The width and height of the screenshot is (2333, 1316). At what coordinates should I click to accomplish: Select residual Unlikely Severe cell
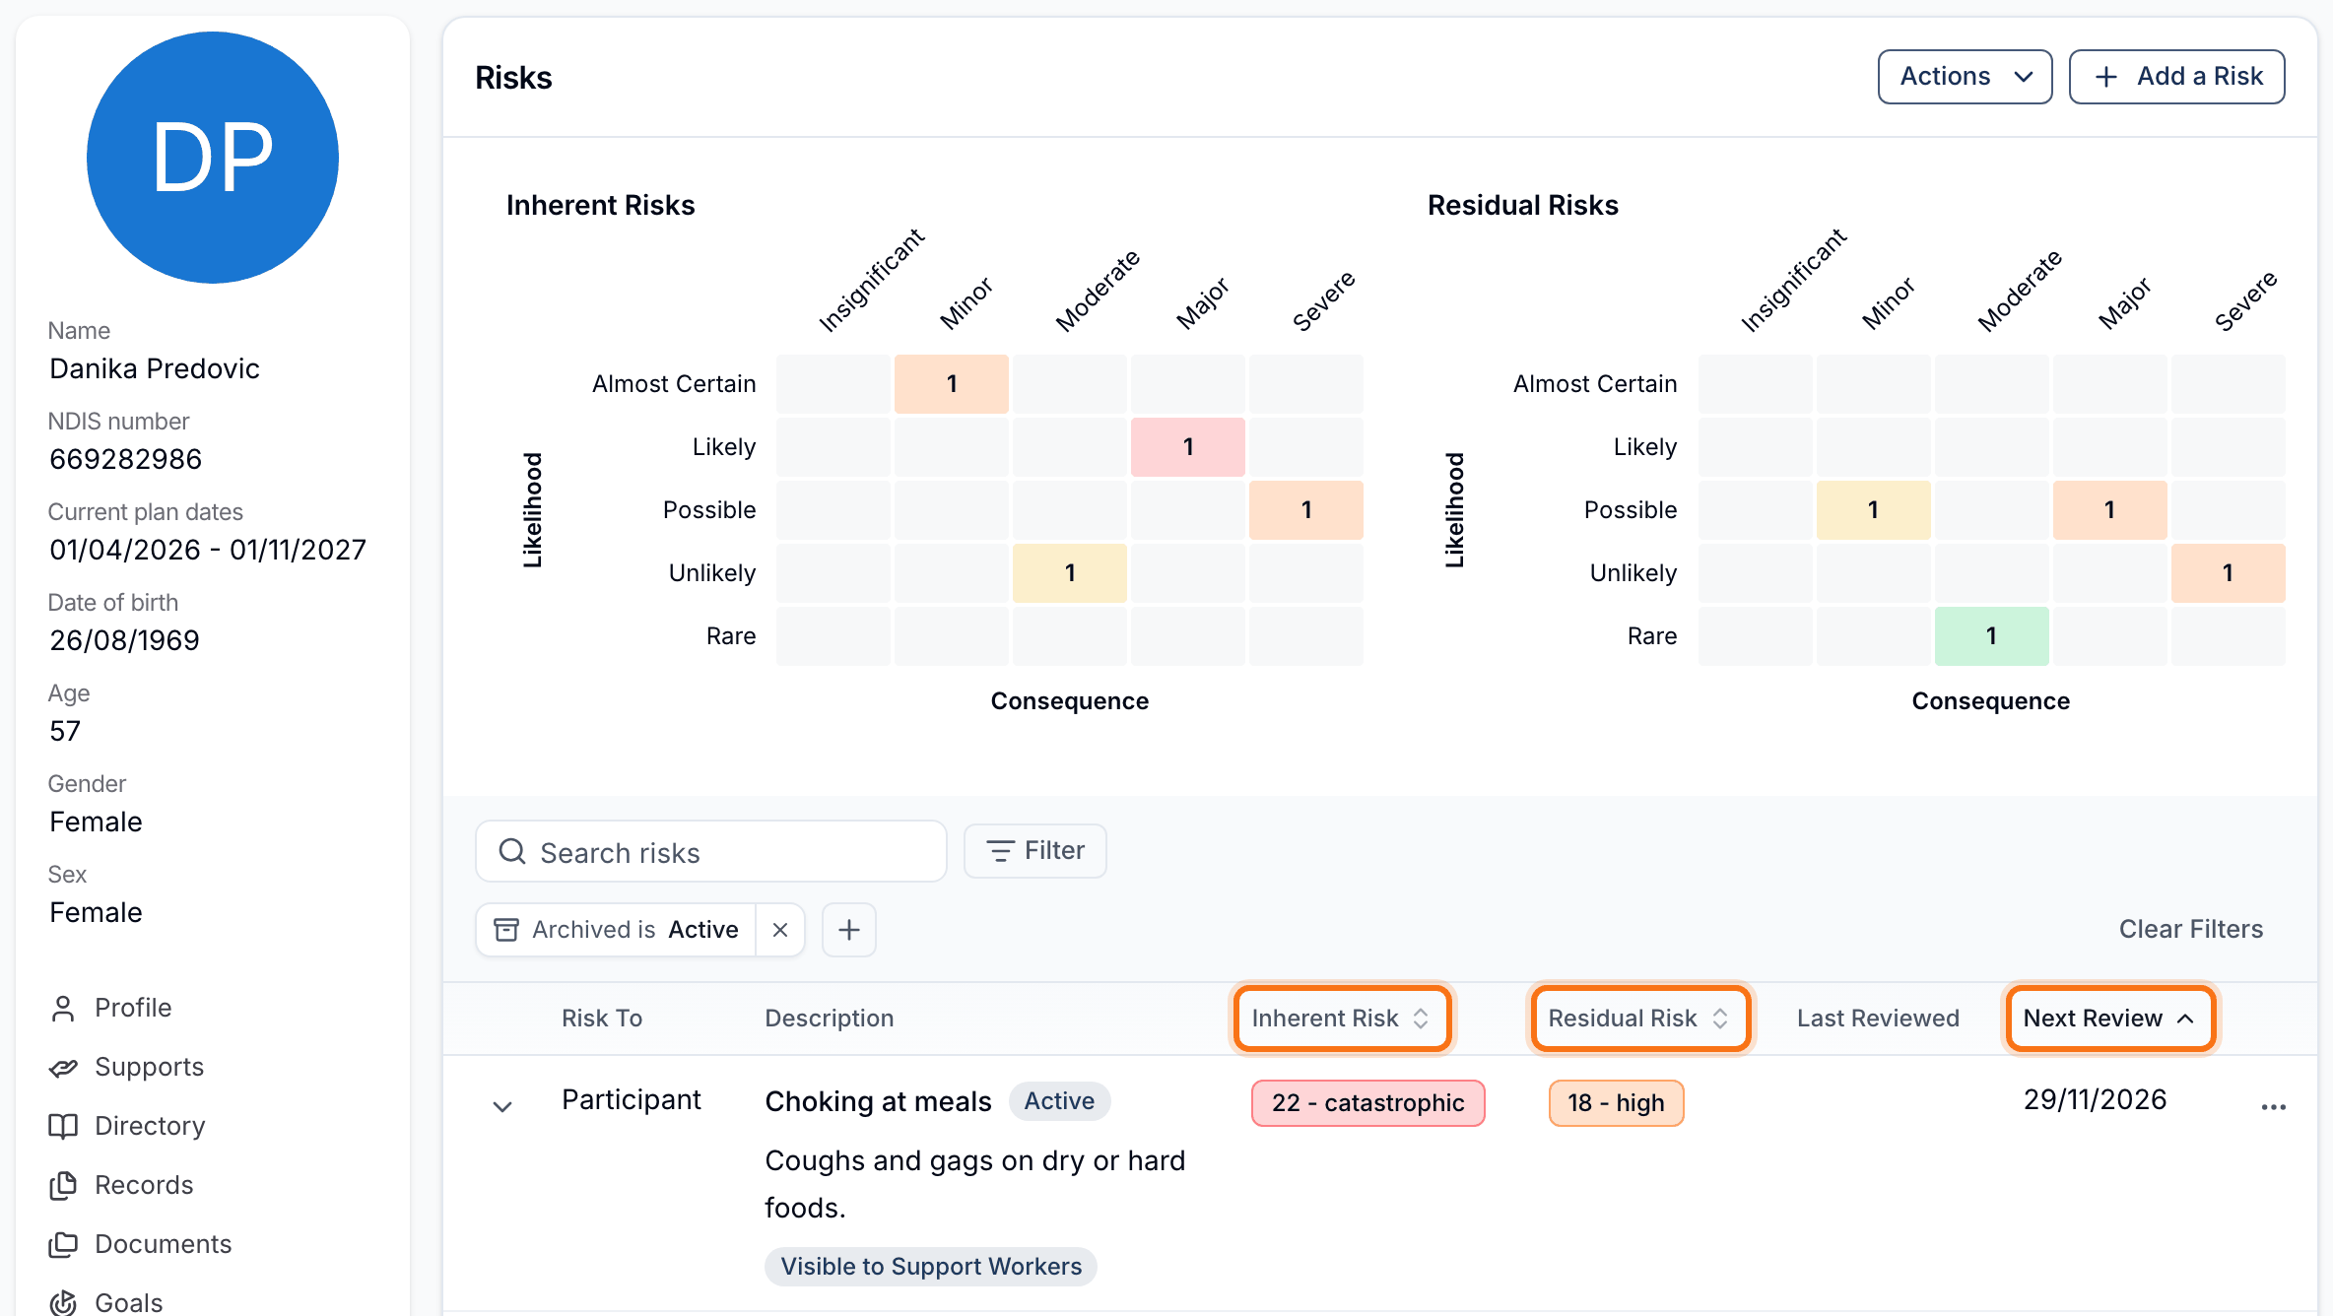[x=2229, y=573]
